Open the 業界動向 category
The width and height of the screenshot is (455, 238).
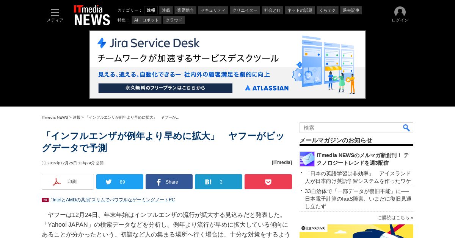pos(185,10)
